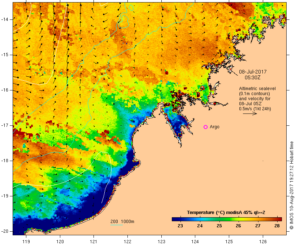Click latitude axis label '-20'
296x245 pixels.
[5, 231]
